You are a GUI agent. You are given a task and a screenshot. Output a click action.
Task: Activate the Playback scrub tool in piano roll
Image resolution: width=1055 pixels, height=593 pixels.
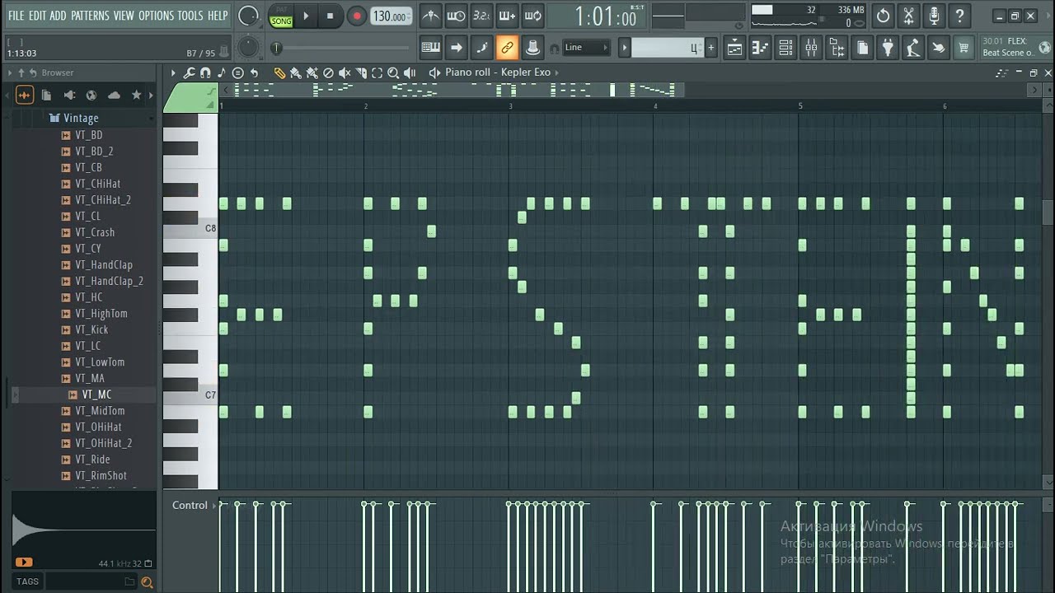410,72
